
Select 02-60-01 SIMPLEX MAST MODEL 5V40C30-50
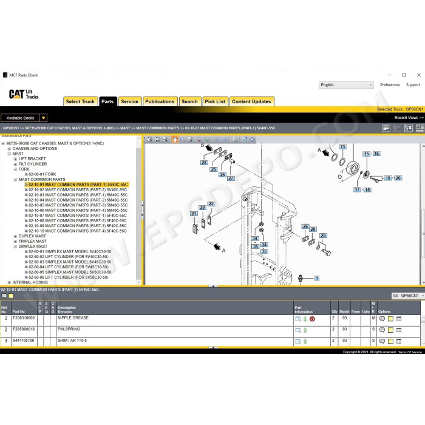coord(70,251)
